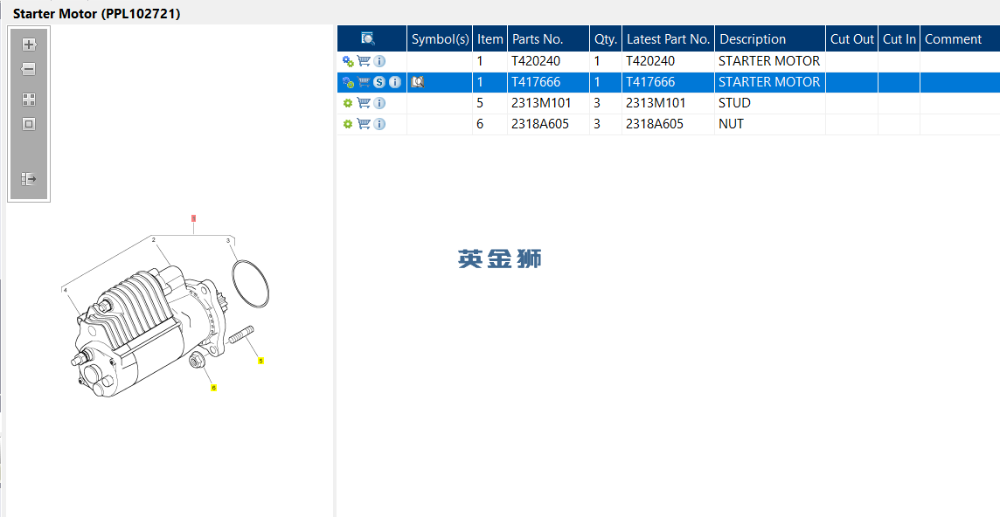Click the green gear icon in STUD row
Viewport: 1000px width, 517px height.
(348, 103)
